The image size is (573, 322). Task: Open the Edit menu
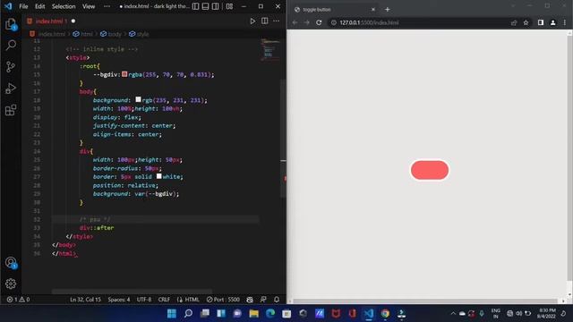point(39,6)
